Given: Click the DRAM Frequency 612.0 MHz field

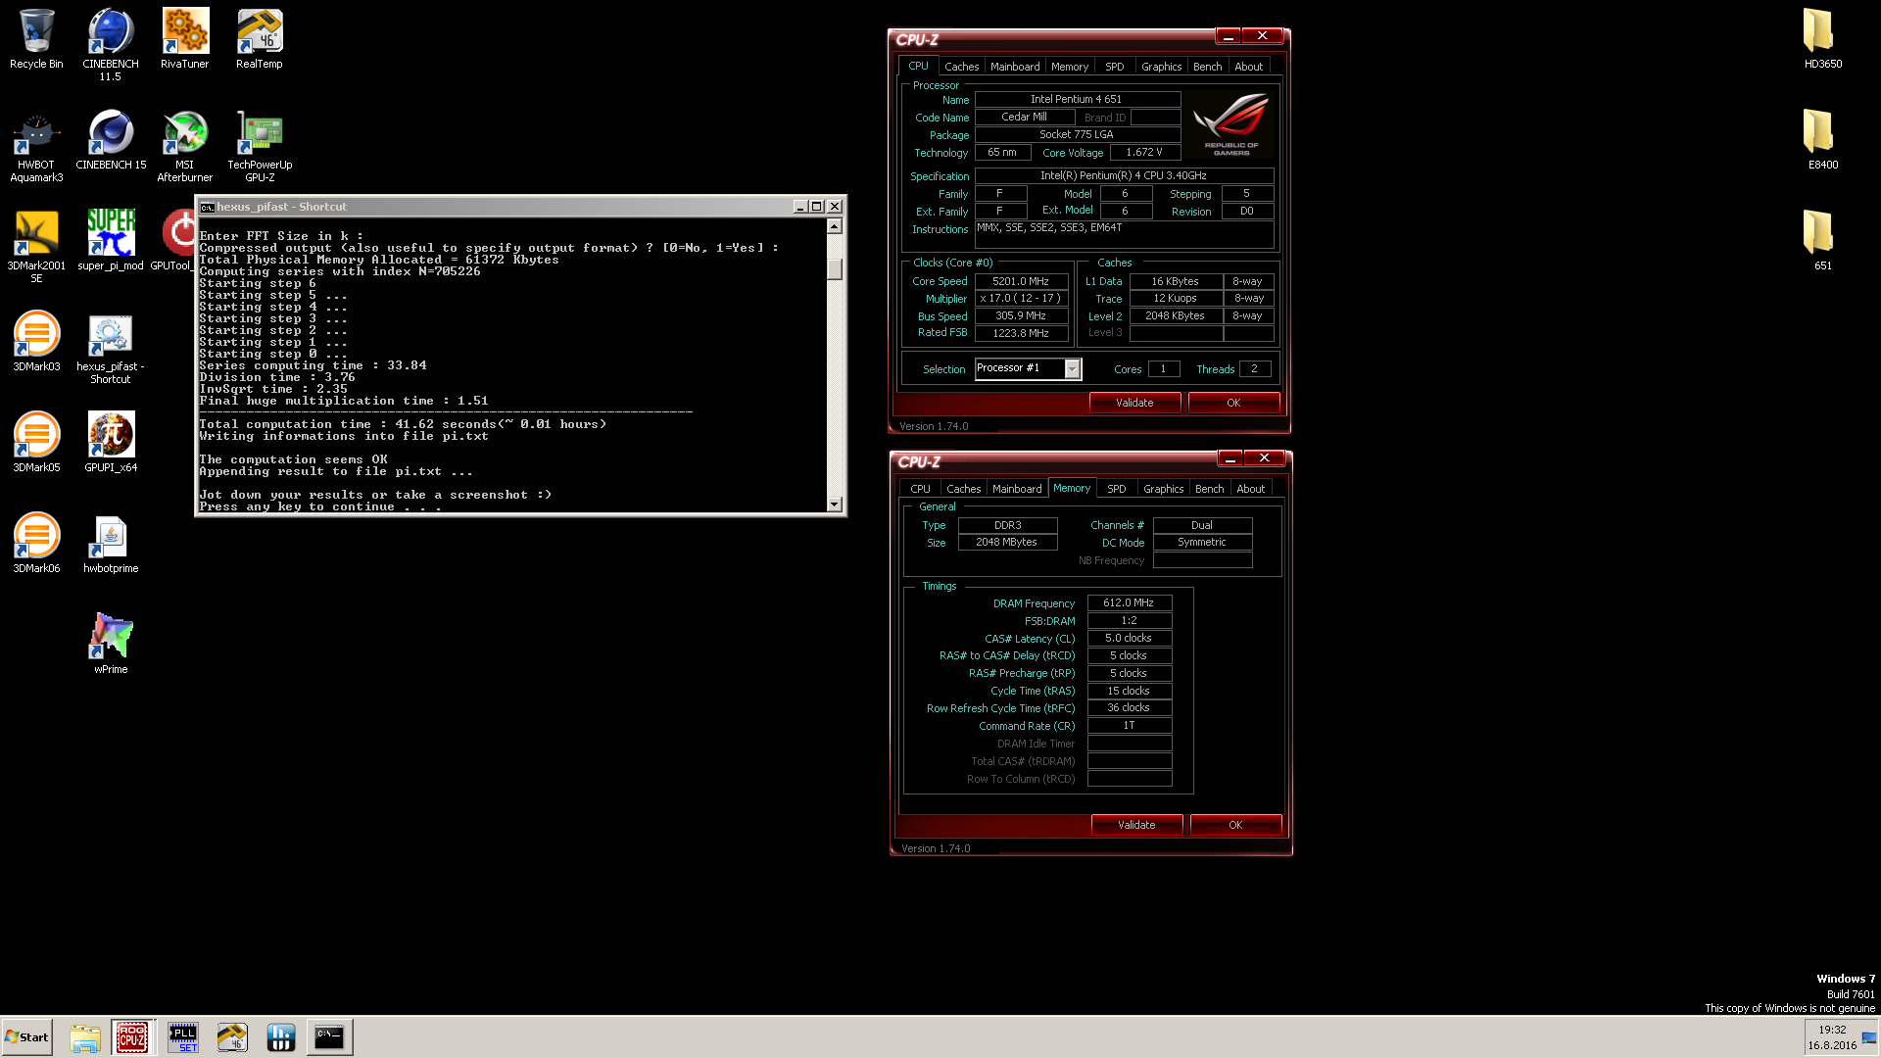Looking at the screenshot, I should 1129,603.
